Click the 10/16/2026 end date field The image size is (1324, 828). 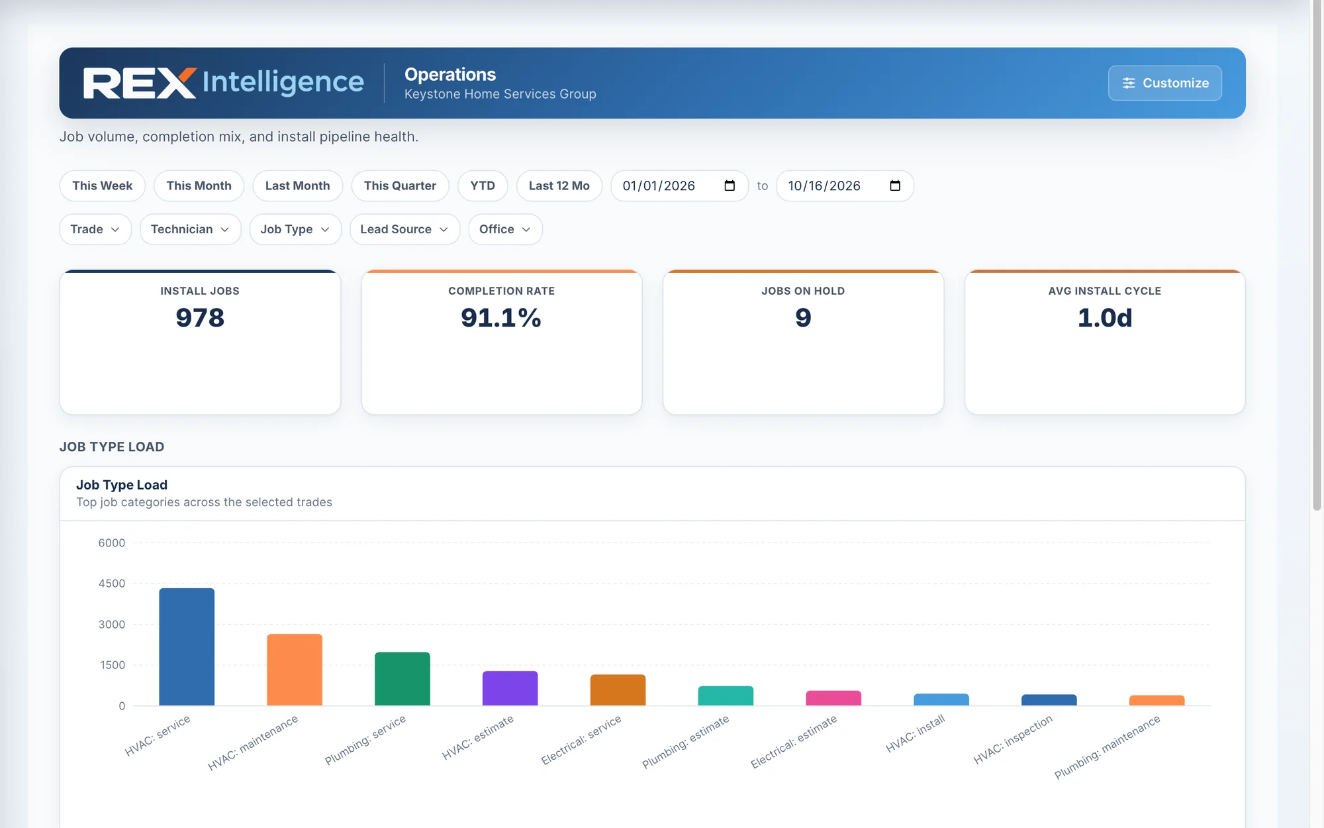point(845,185)
